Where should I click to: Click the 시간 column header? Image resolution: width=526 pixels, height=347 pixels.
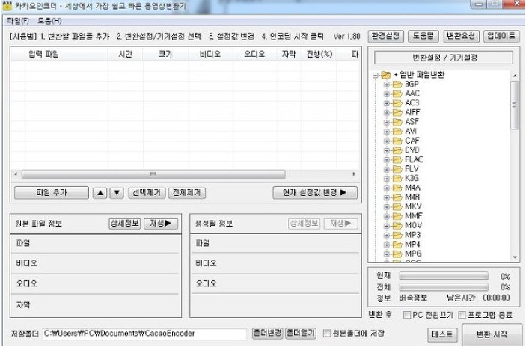pos(126,54)
